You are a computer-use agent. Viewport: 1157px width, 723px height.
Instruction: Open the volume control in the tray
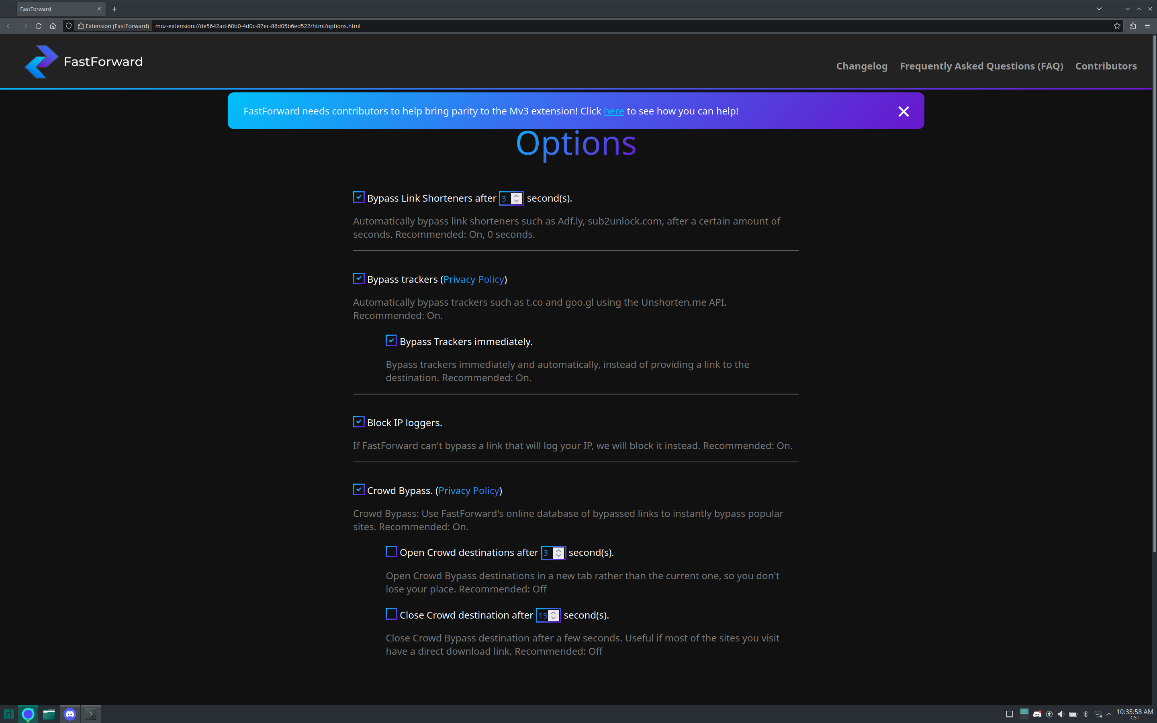tap(1061, 714)
